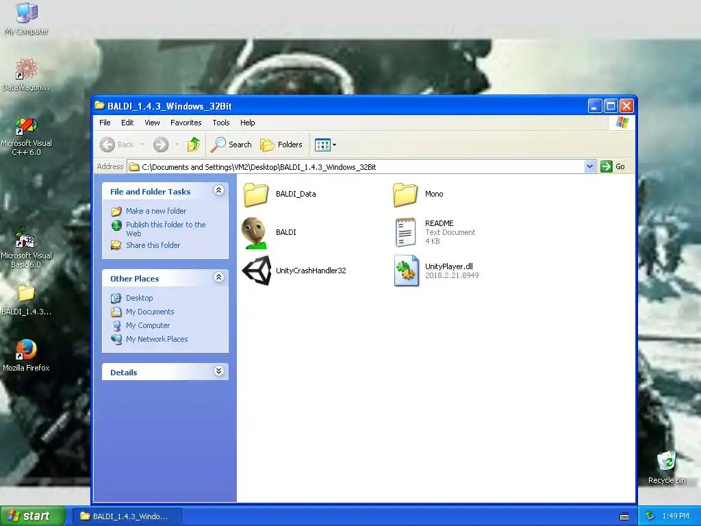
Task: Click the Up folder toolbar icon
Action: 194,145
